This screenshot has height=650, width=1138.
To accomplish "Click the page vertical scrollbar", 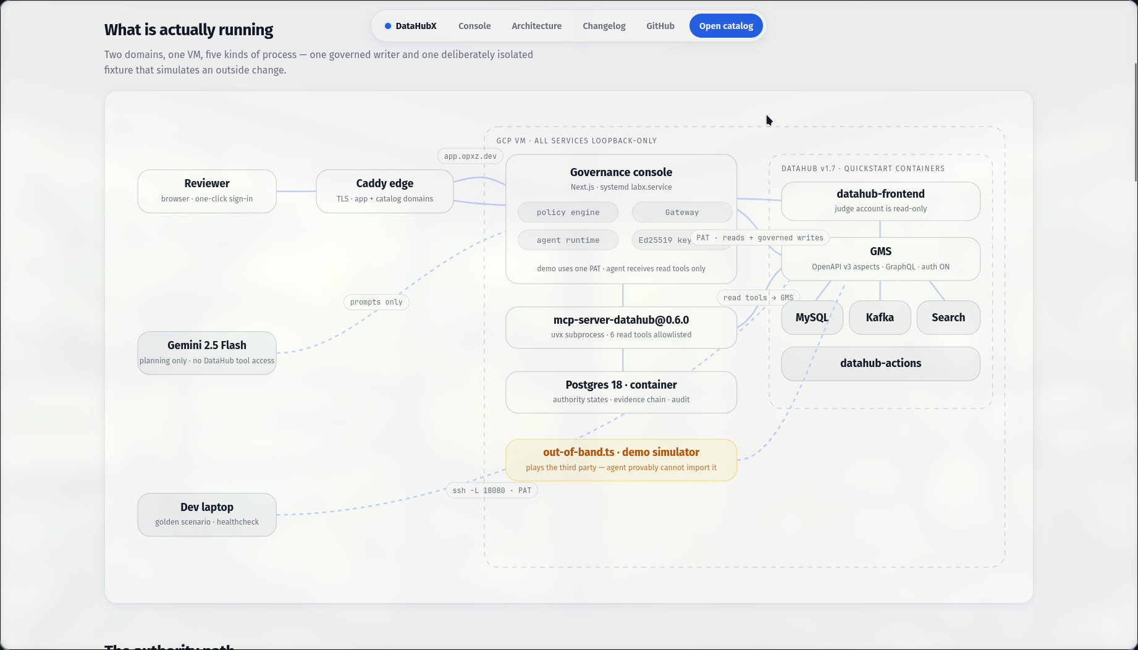I will 1136,122.
